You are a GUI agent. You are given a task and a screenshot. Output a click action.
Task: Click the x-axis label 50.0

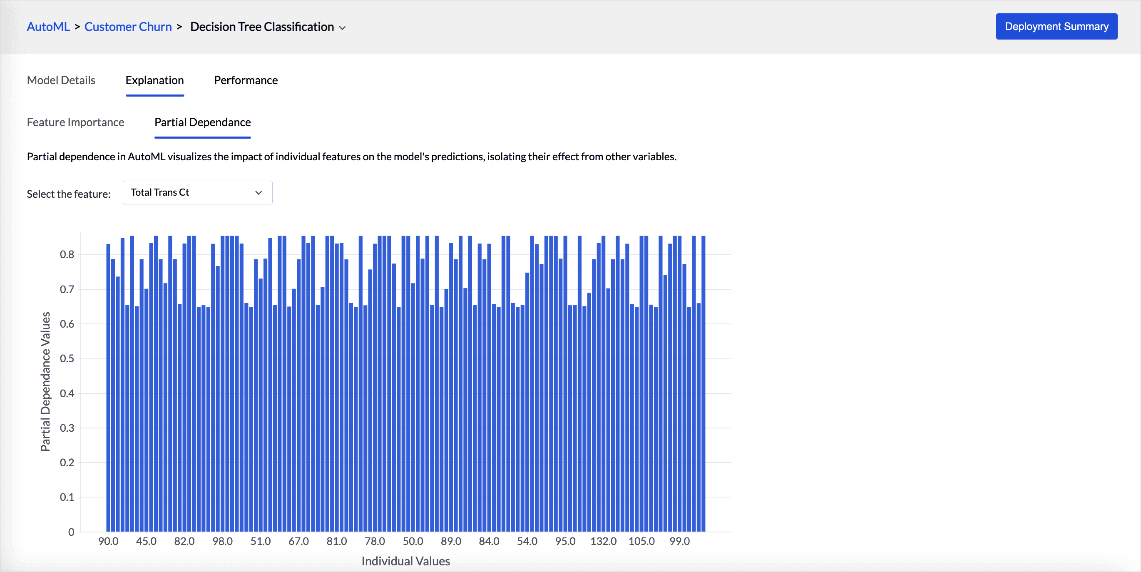[413, 542]
